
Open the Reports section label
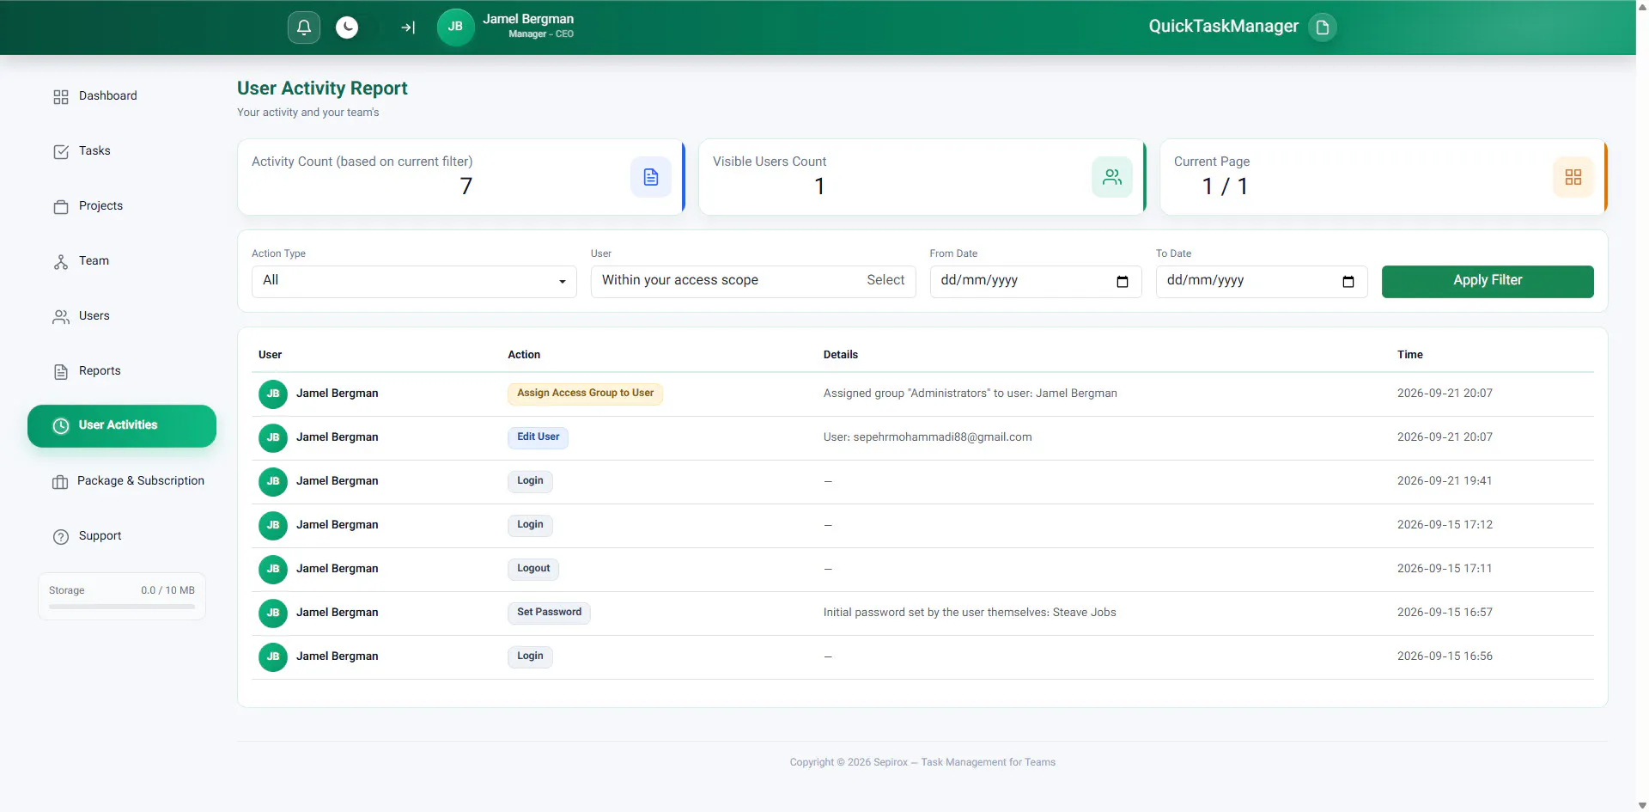pyautogui.click(x=100, y=371)
